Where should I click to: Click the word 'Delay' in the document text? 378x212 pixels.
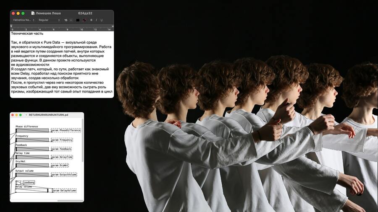click(25, 73)
